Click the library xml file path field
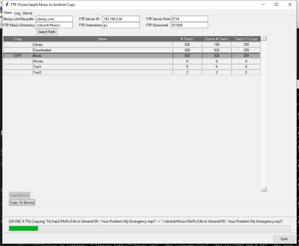Screen dimensions: 299x246 [54, 18]
